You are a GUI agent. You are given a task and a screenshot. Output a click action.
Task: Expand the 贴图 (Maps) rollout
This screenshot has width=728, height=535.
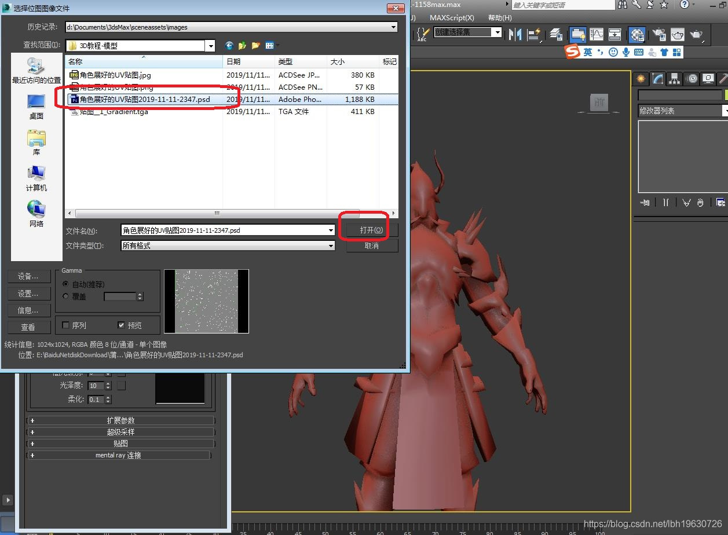(x=120, y=444)
